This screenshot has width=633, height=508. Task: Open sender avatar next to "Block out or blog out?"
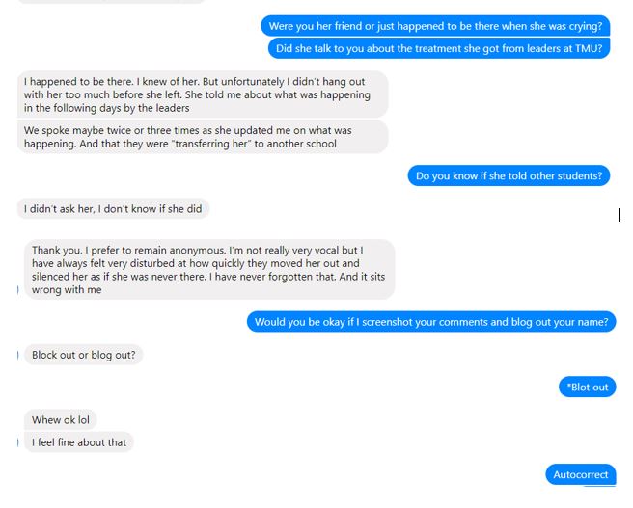(x=18, y=355)
